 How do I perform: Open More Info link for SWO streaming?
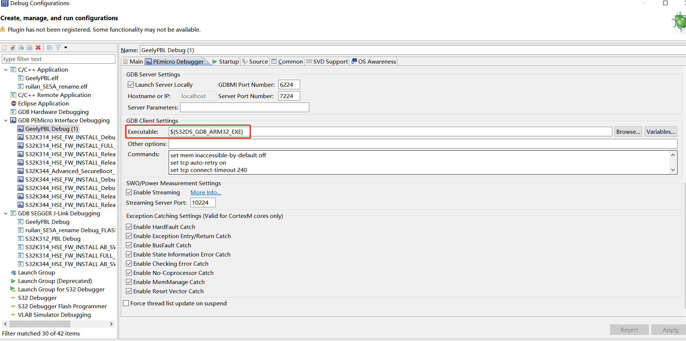(x=205, y=192)
